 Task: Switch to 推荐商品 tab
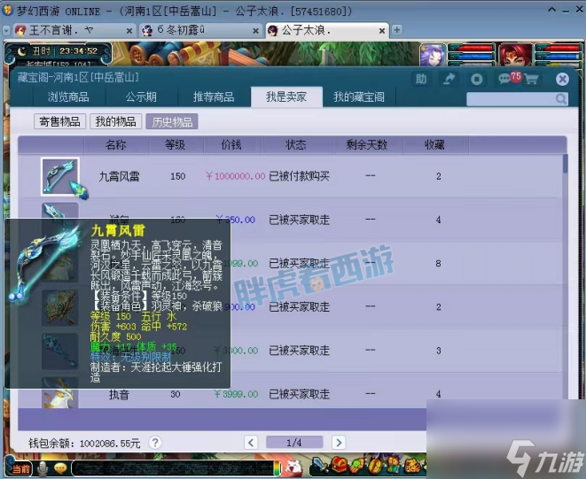click(x=214, y=97)
